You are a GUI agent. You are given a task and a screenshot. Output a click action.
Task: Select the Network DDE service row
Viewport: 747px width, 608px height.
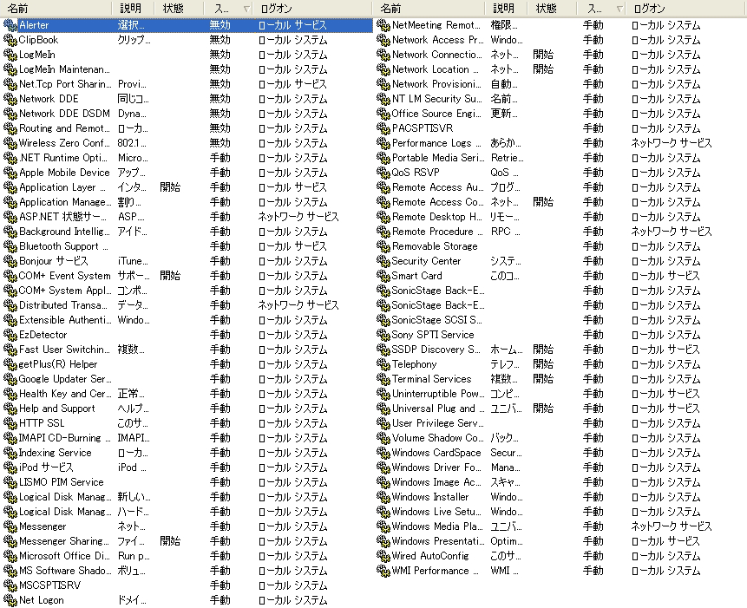(187, 99)
